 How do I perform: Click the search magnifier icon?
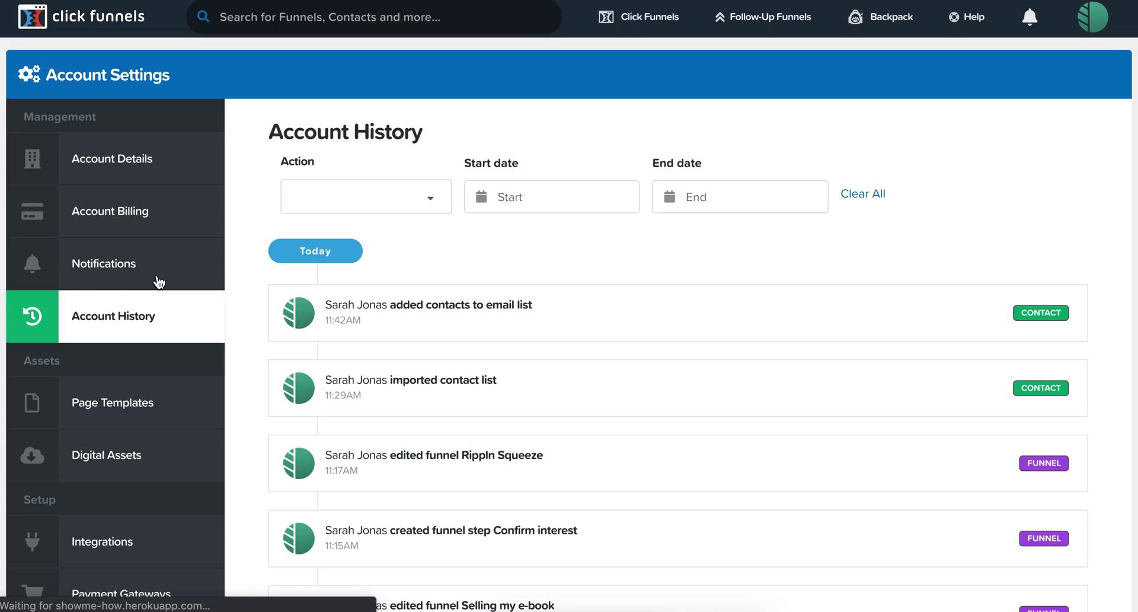pyautogui.click(x=203, y=17)
